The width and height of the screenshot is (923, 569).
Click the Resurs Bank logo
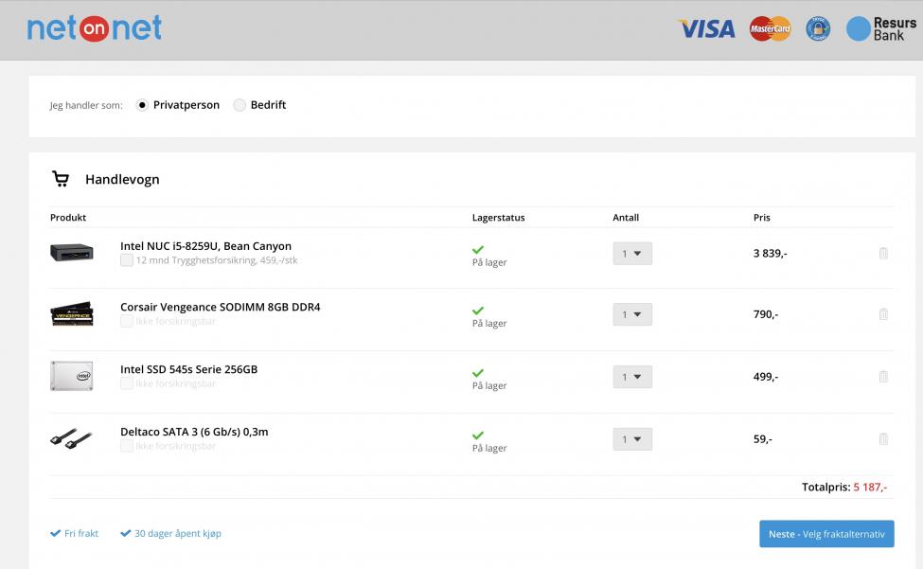click(881, 28)
